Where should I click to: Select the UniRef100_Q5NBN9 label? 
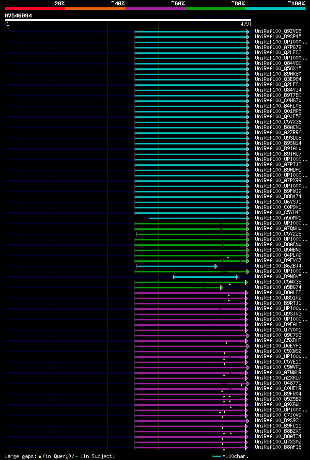point(279,250)
